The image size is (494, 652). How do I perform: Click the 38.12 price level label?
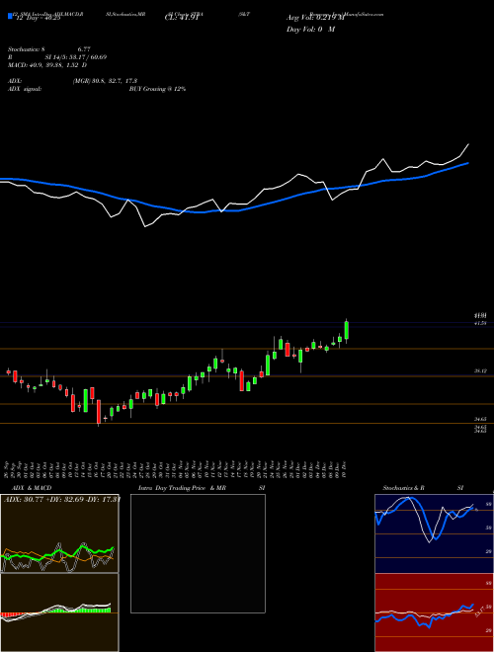[x=480, y=370]
